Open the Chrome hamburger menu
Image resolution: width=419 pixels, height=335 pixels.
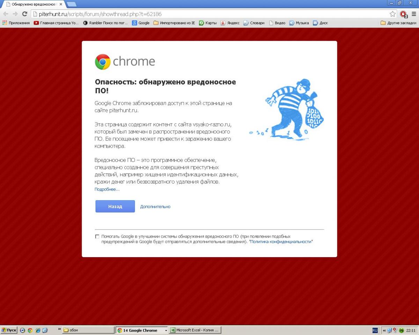click(x=414, y=14)
